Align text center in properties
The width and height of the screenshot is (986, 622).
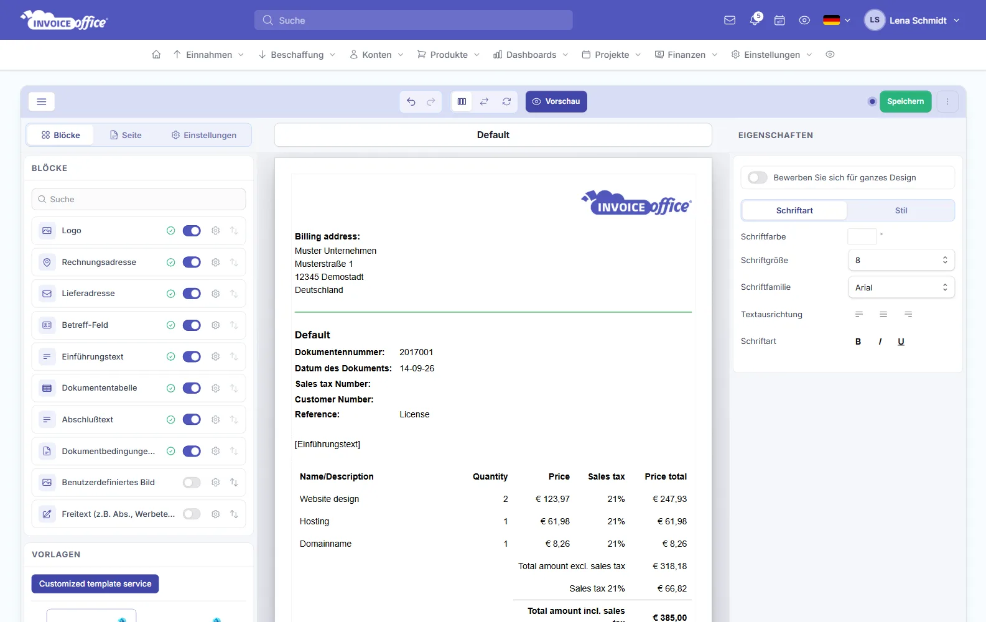coord(883,315)
